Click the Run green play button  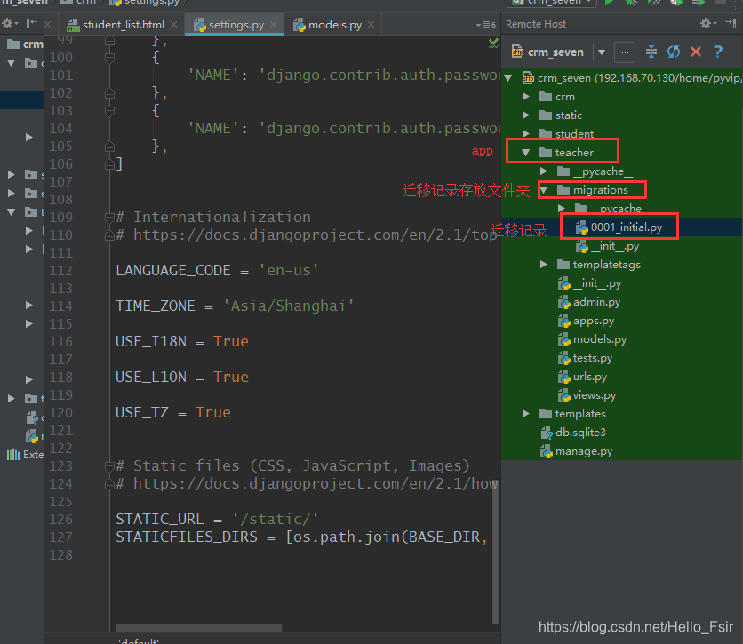610,3
